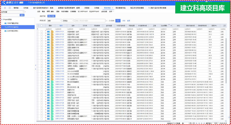This screenshot has height=125, width=231.
Task: Click 刷新 in the toolbar
Action: click(x=43, y=11)
